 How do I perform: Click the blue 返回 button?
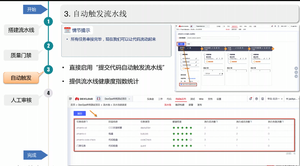click(80, 113)
